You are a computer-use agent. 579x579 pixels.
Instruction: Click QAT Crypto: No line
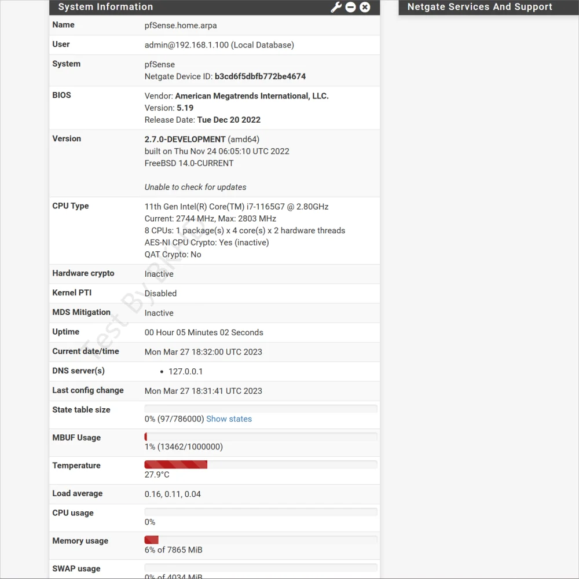coord(173,254)
